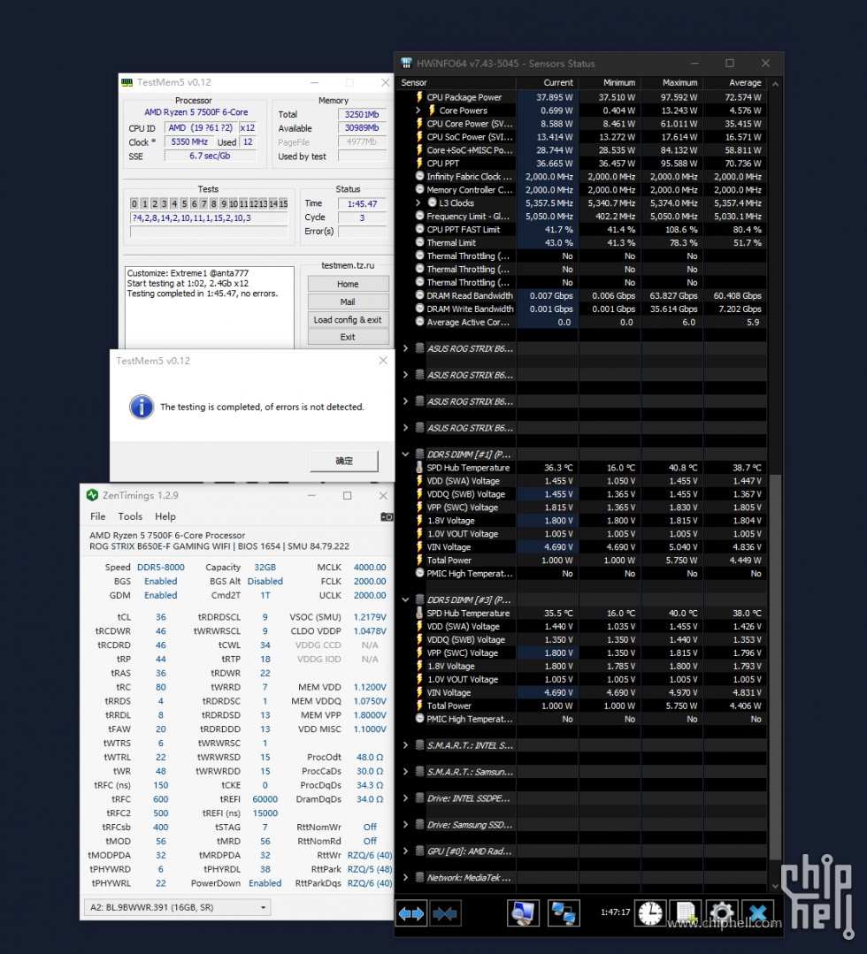
Task: Expand the Drive: INTEL SSDPE group
Action: 405,798
